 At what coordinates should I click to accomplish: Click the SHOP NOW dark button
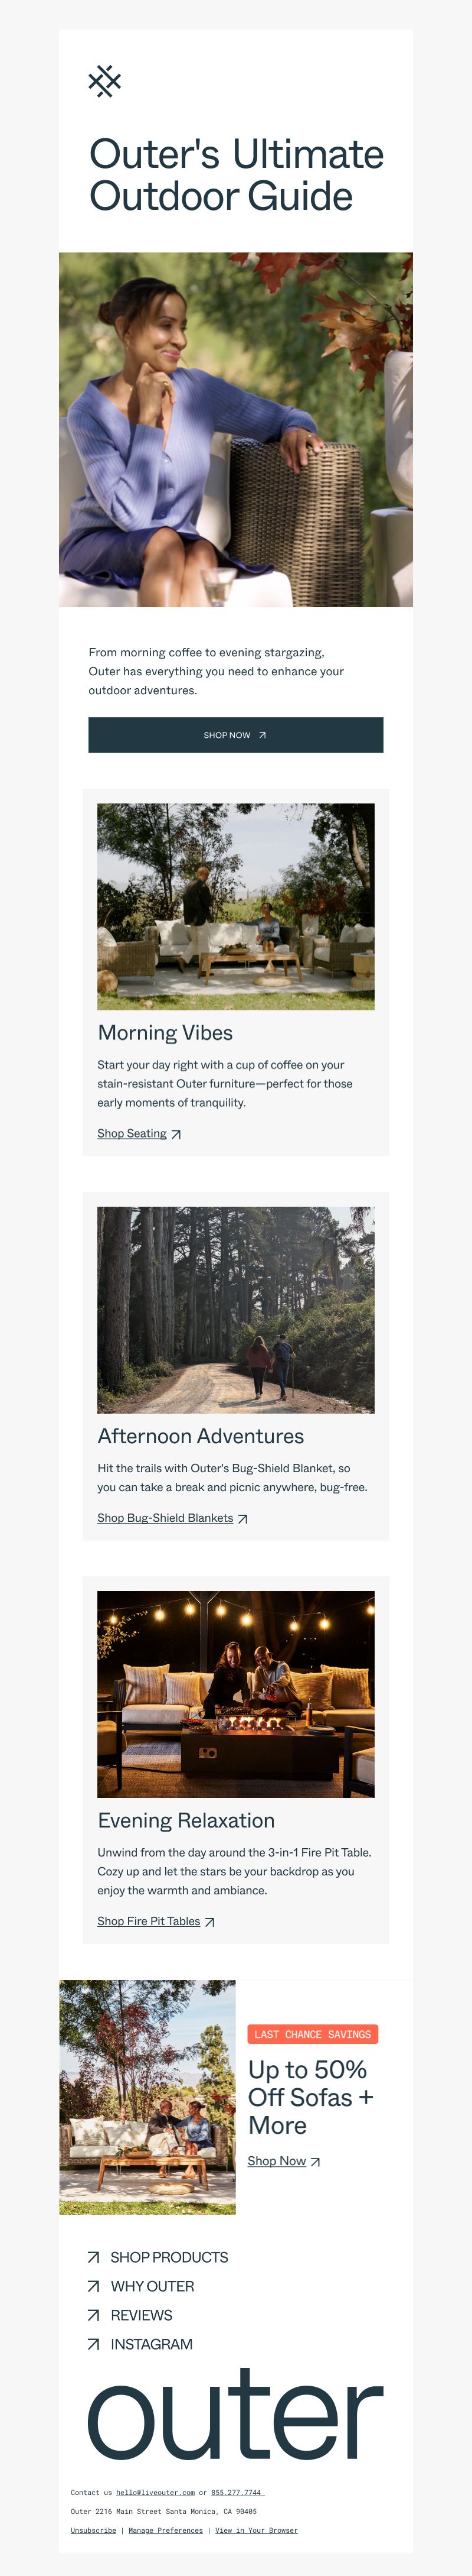(235, 735)
